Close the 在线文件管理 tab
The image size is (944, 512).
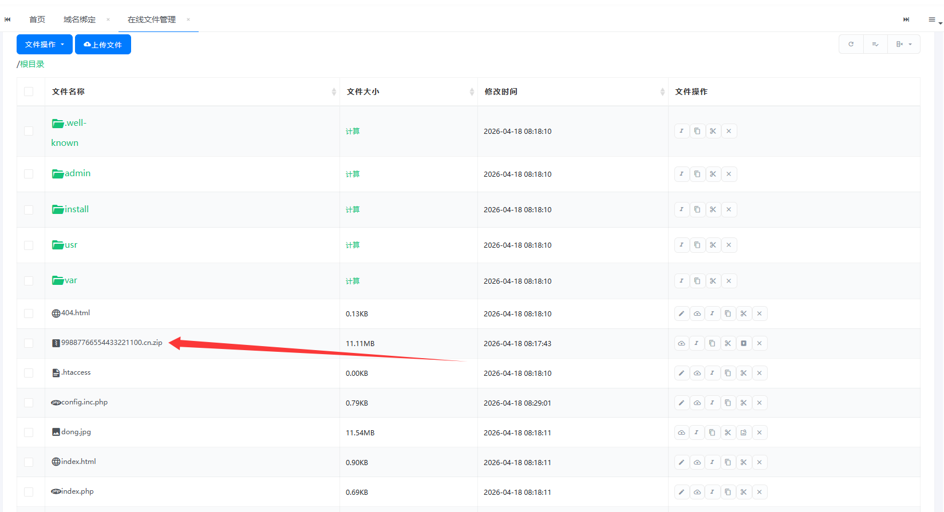pos(188,19)
